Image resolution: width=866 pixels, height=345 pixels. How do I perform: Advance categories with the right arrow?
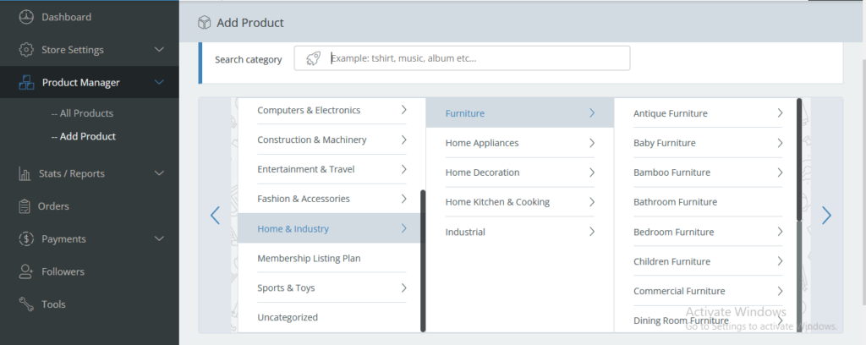[826, 216]
